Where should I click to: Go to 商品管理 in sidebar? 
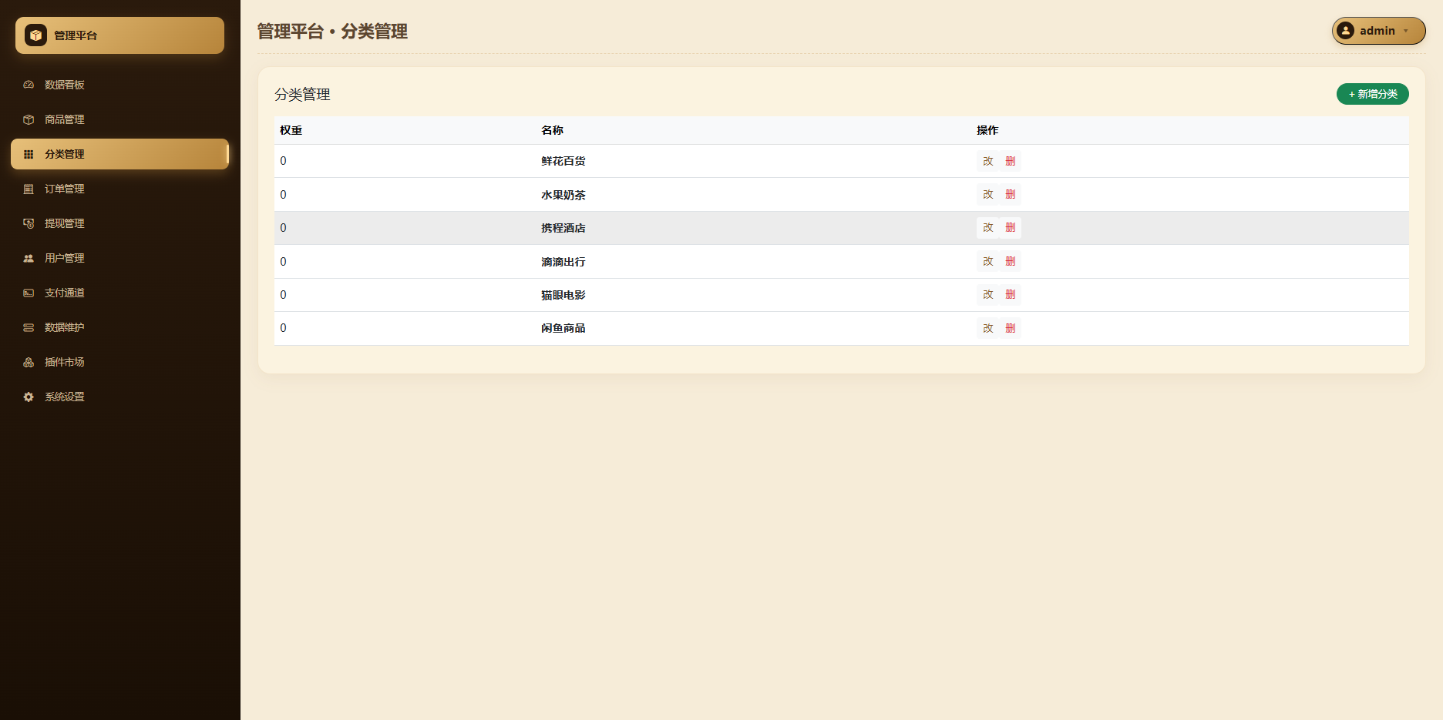(119, 119)
